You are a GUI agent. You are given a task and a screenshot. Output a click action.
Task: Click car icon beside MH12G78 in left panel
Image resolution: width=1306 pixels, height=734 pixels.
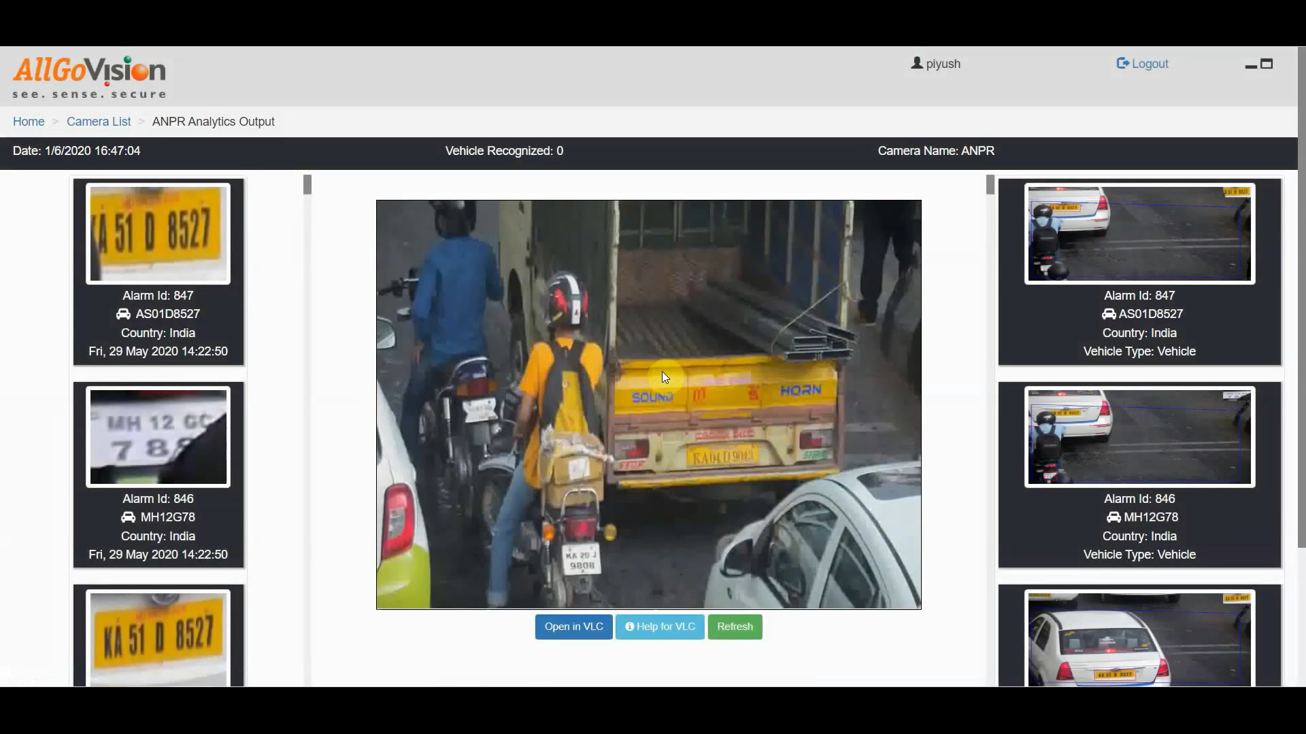pos(128,517)
